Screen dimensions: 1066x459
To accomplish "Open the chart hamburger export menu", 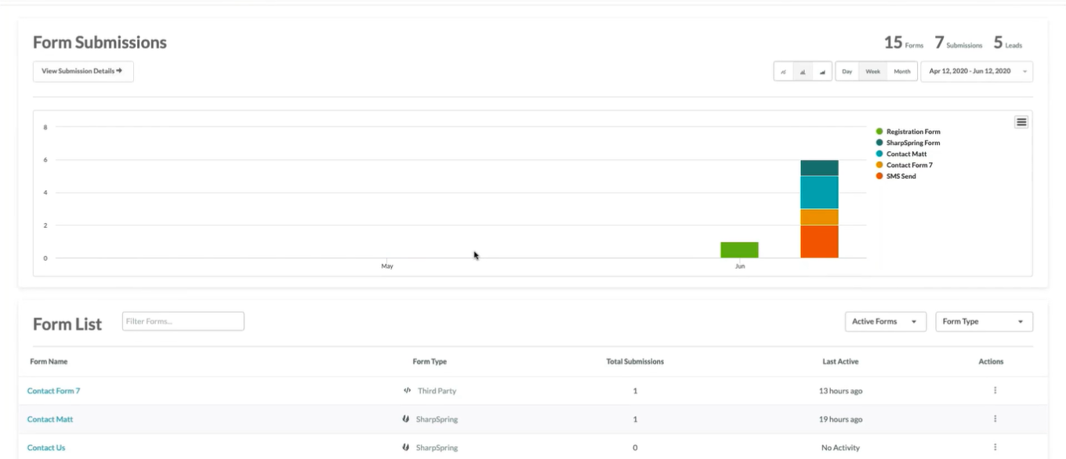I will click(x=1021, y=122).
